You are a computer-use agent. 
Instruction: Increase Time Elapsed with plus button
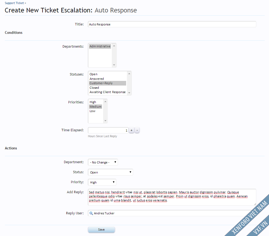(132, 130)
